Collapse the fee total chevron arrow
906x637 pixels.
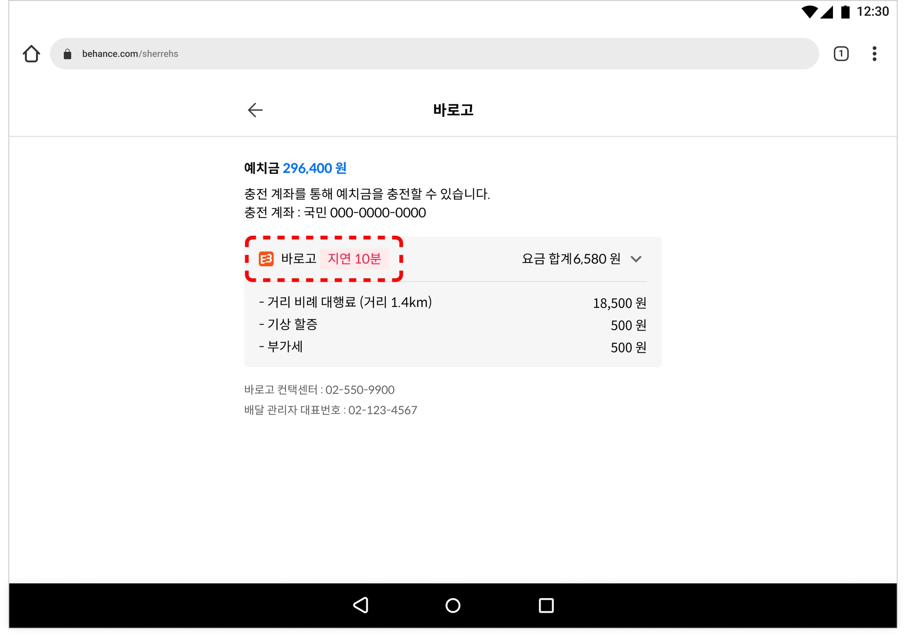(636, 259)
